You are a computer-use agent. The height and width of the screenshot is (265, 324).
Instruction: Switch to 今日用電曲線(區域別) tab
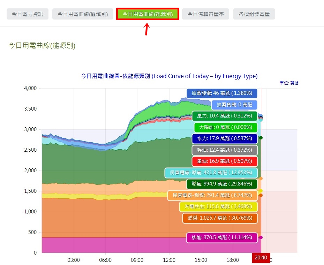[83, 14]
